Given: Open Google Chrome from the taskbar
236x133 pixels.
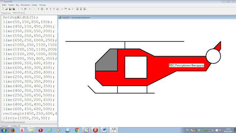Looking at the screenshot, I should (x=77, y=130).
